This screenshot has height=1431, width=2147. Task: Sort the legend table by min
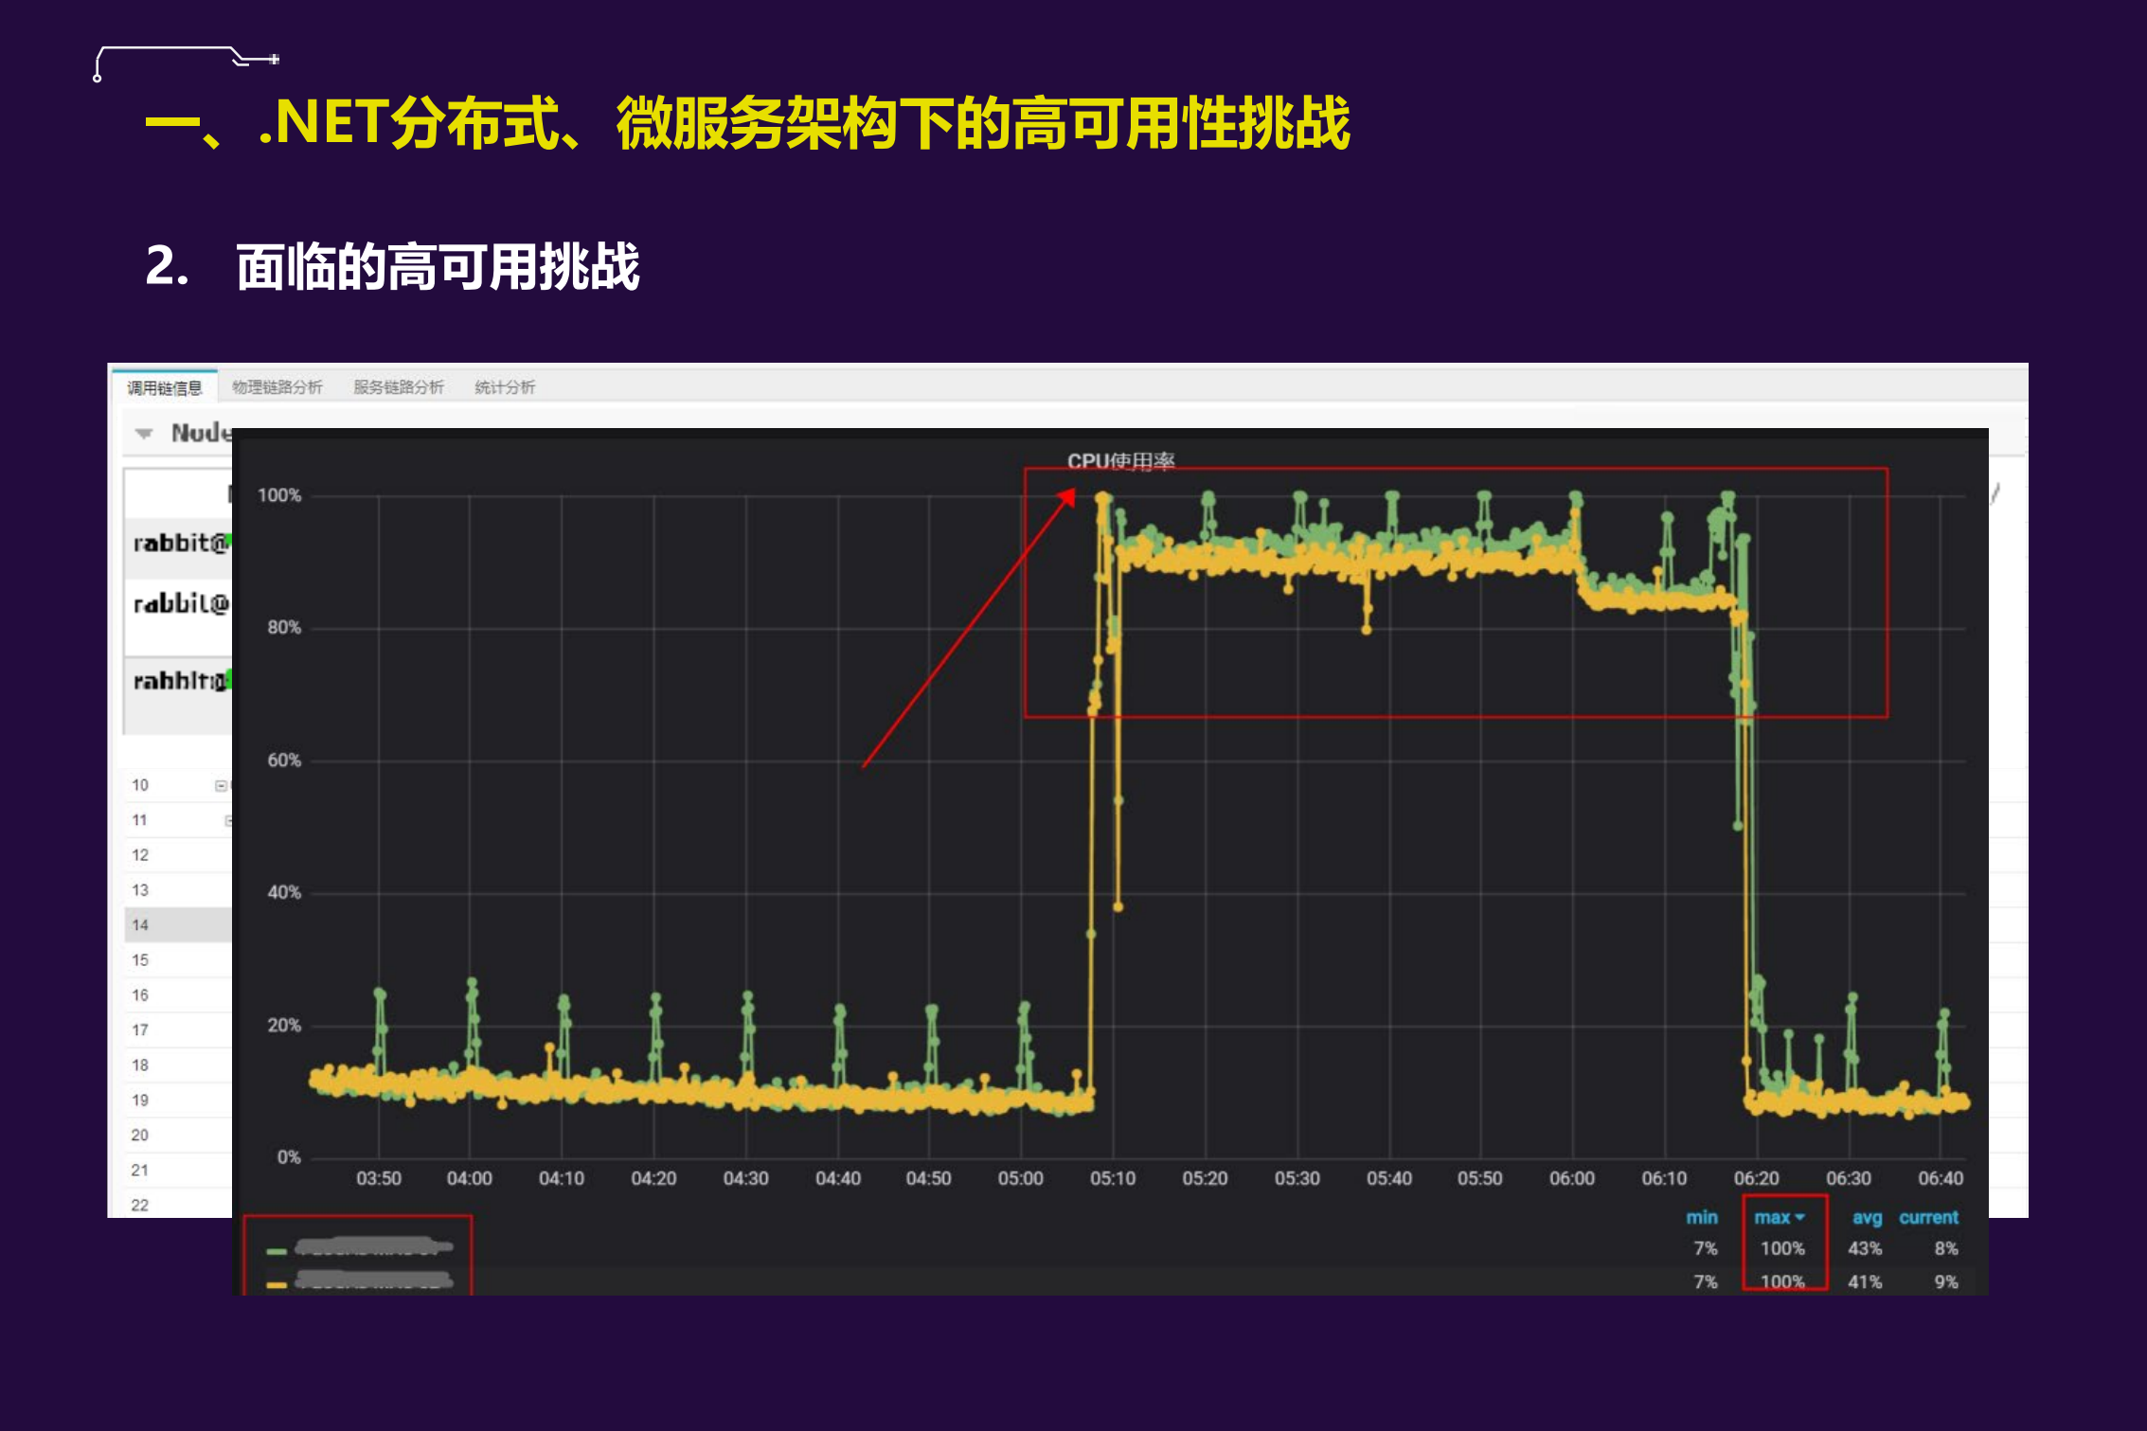[1703, 1218]
